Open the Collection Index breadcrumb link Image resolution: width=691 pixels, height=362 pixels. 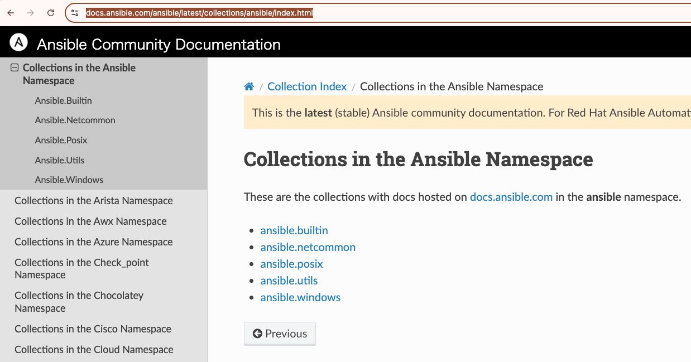pyautogui.click(x=307, y=86)
